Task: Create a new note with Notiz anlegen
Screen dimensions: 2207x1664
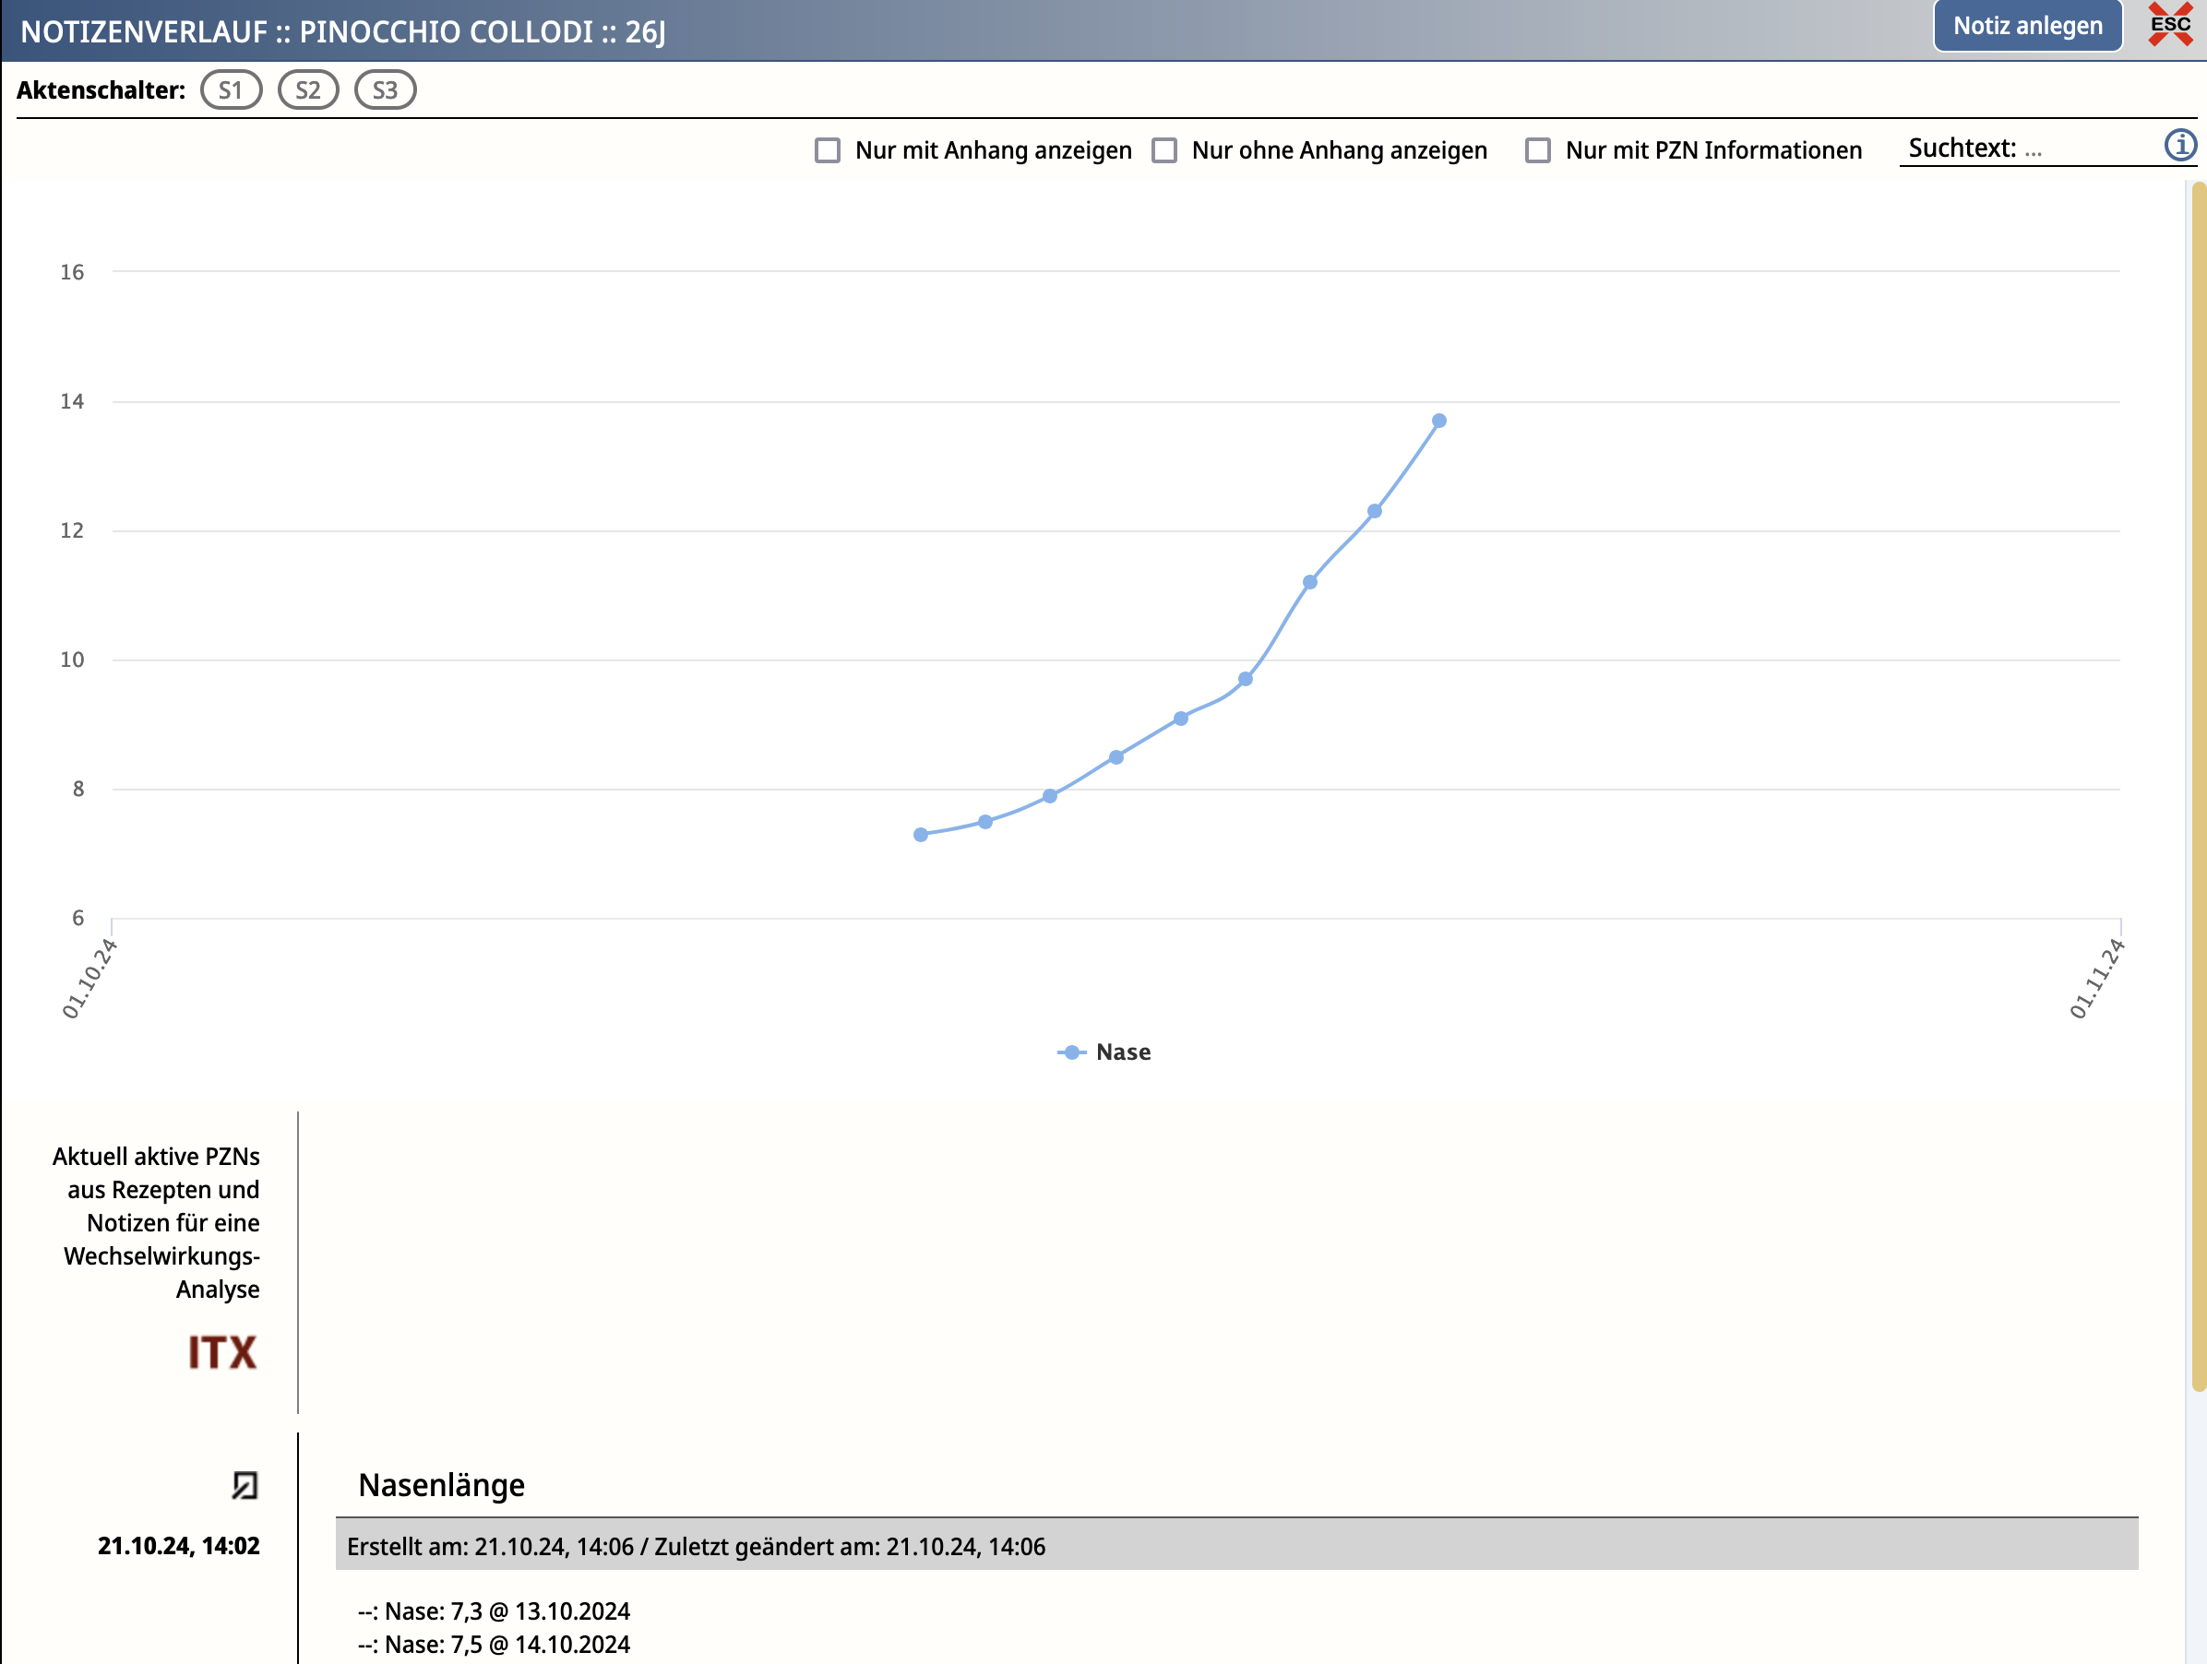Action: pos(2027,26)
